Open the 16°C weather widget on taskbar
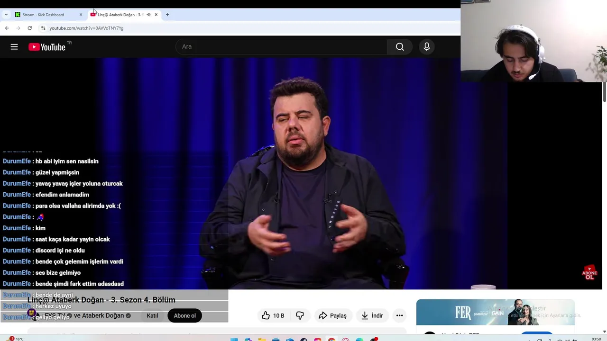This screenshot has height=341, width=607. point(15,339)
